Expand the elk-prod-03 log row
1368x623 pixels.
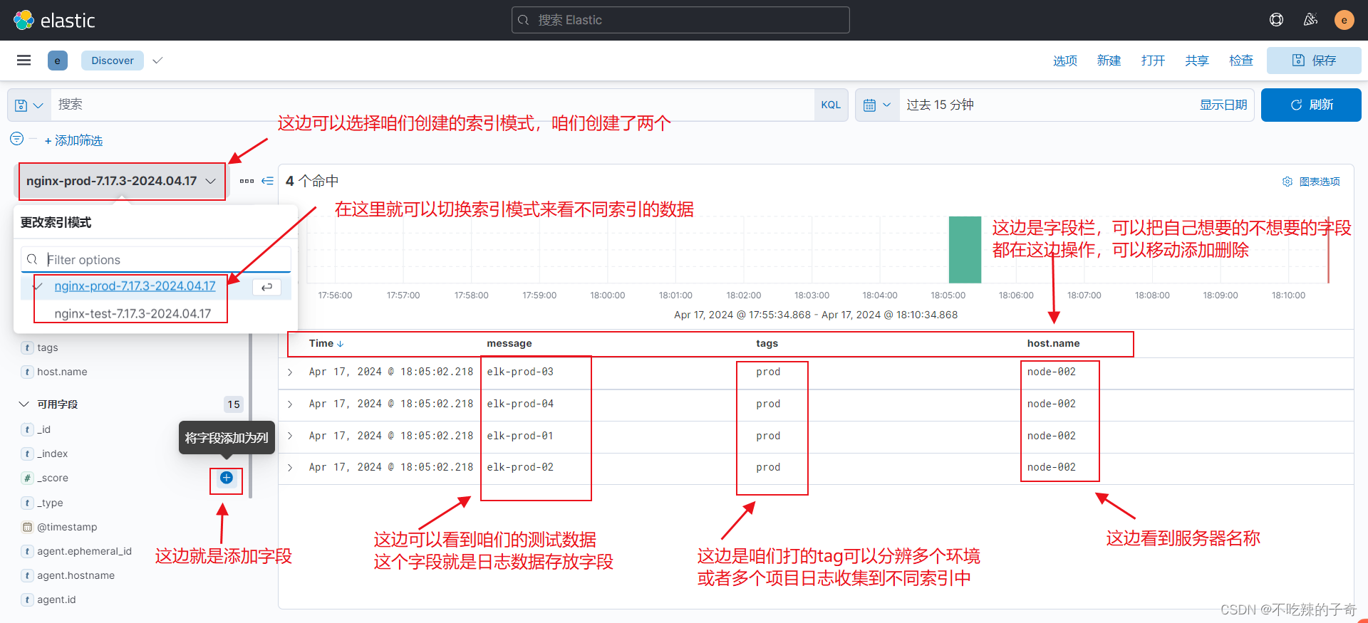[x=290, y=372]
